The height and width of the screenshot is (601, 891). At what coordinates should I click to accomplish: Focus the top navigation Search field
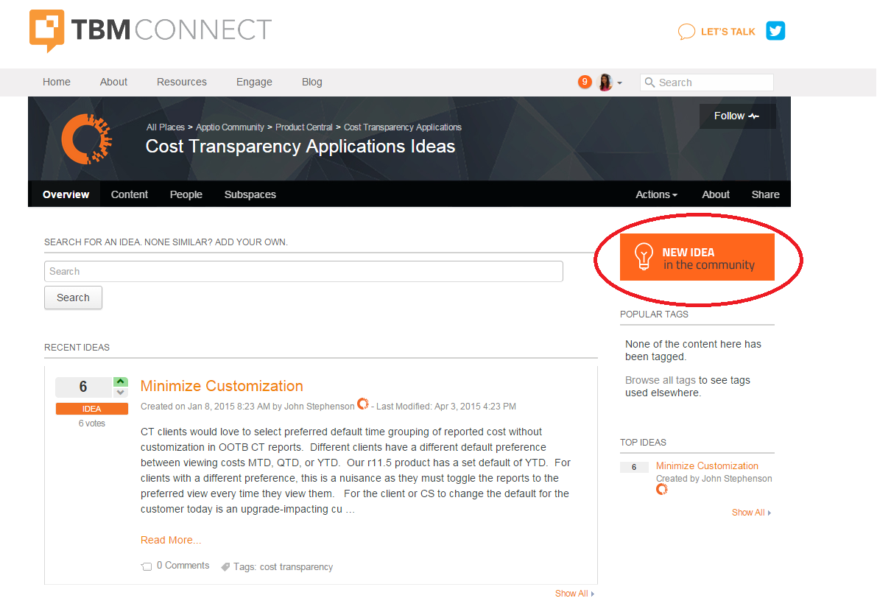(707, 82)
